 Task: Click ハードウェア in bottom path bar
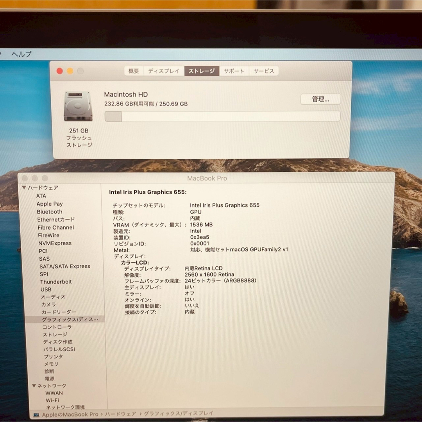[121, 414]
